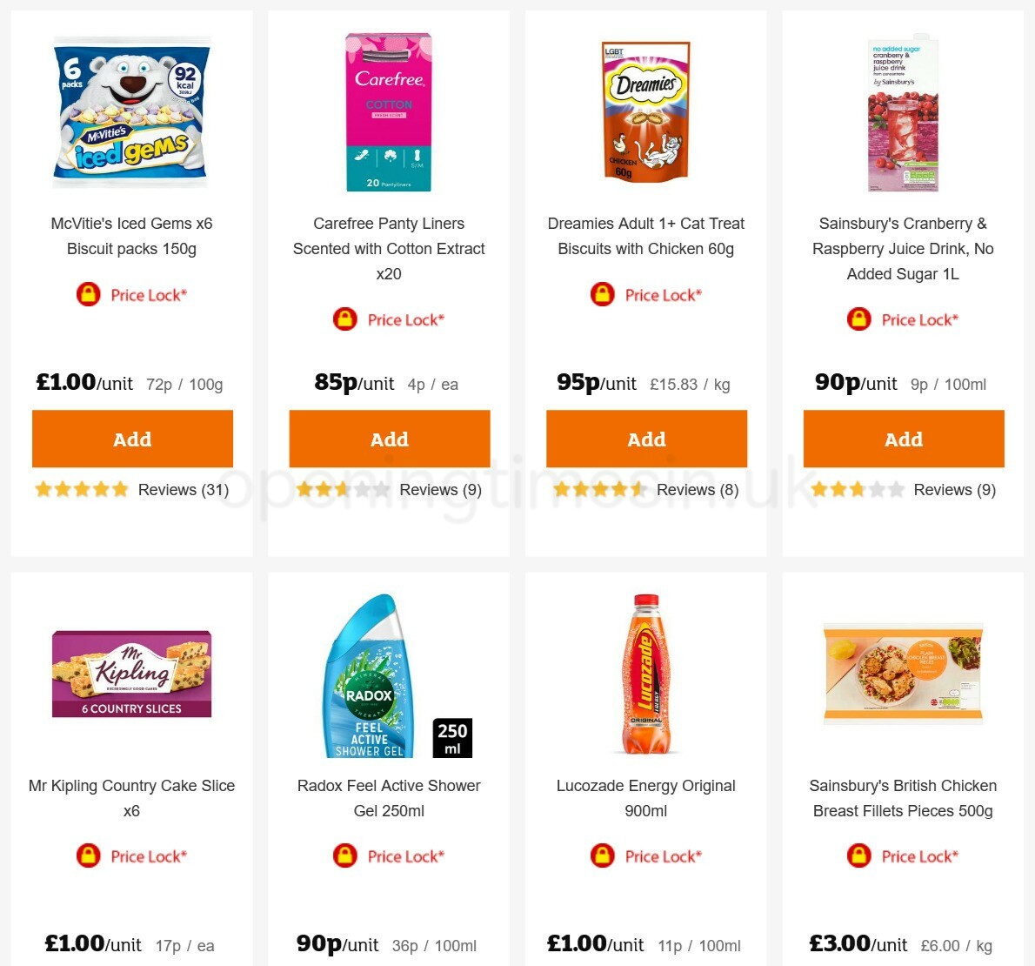Click the Price Lock icon under Sainsbury's Cranberry Juice
The height and width of the screenshot is (966, 1035).
pyautogui.click(x=858, y=319)
